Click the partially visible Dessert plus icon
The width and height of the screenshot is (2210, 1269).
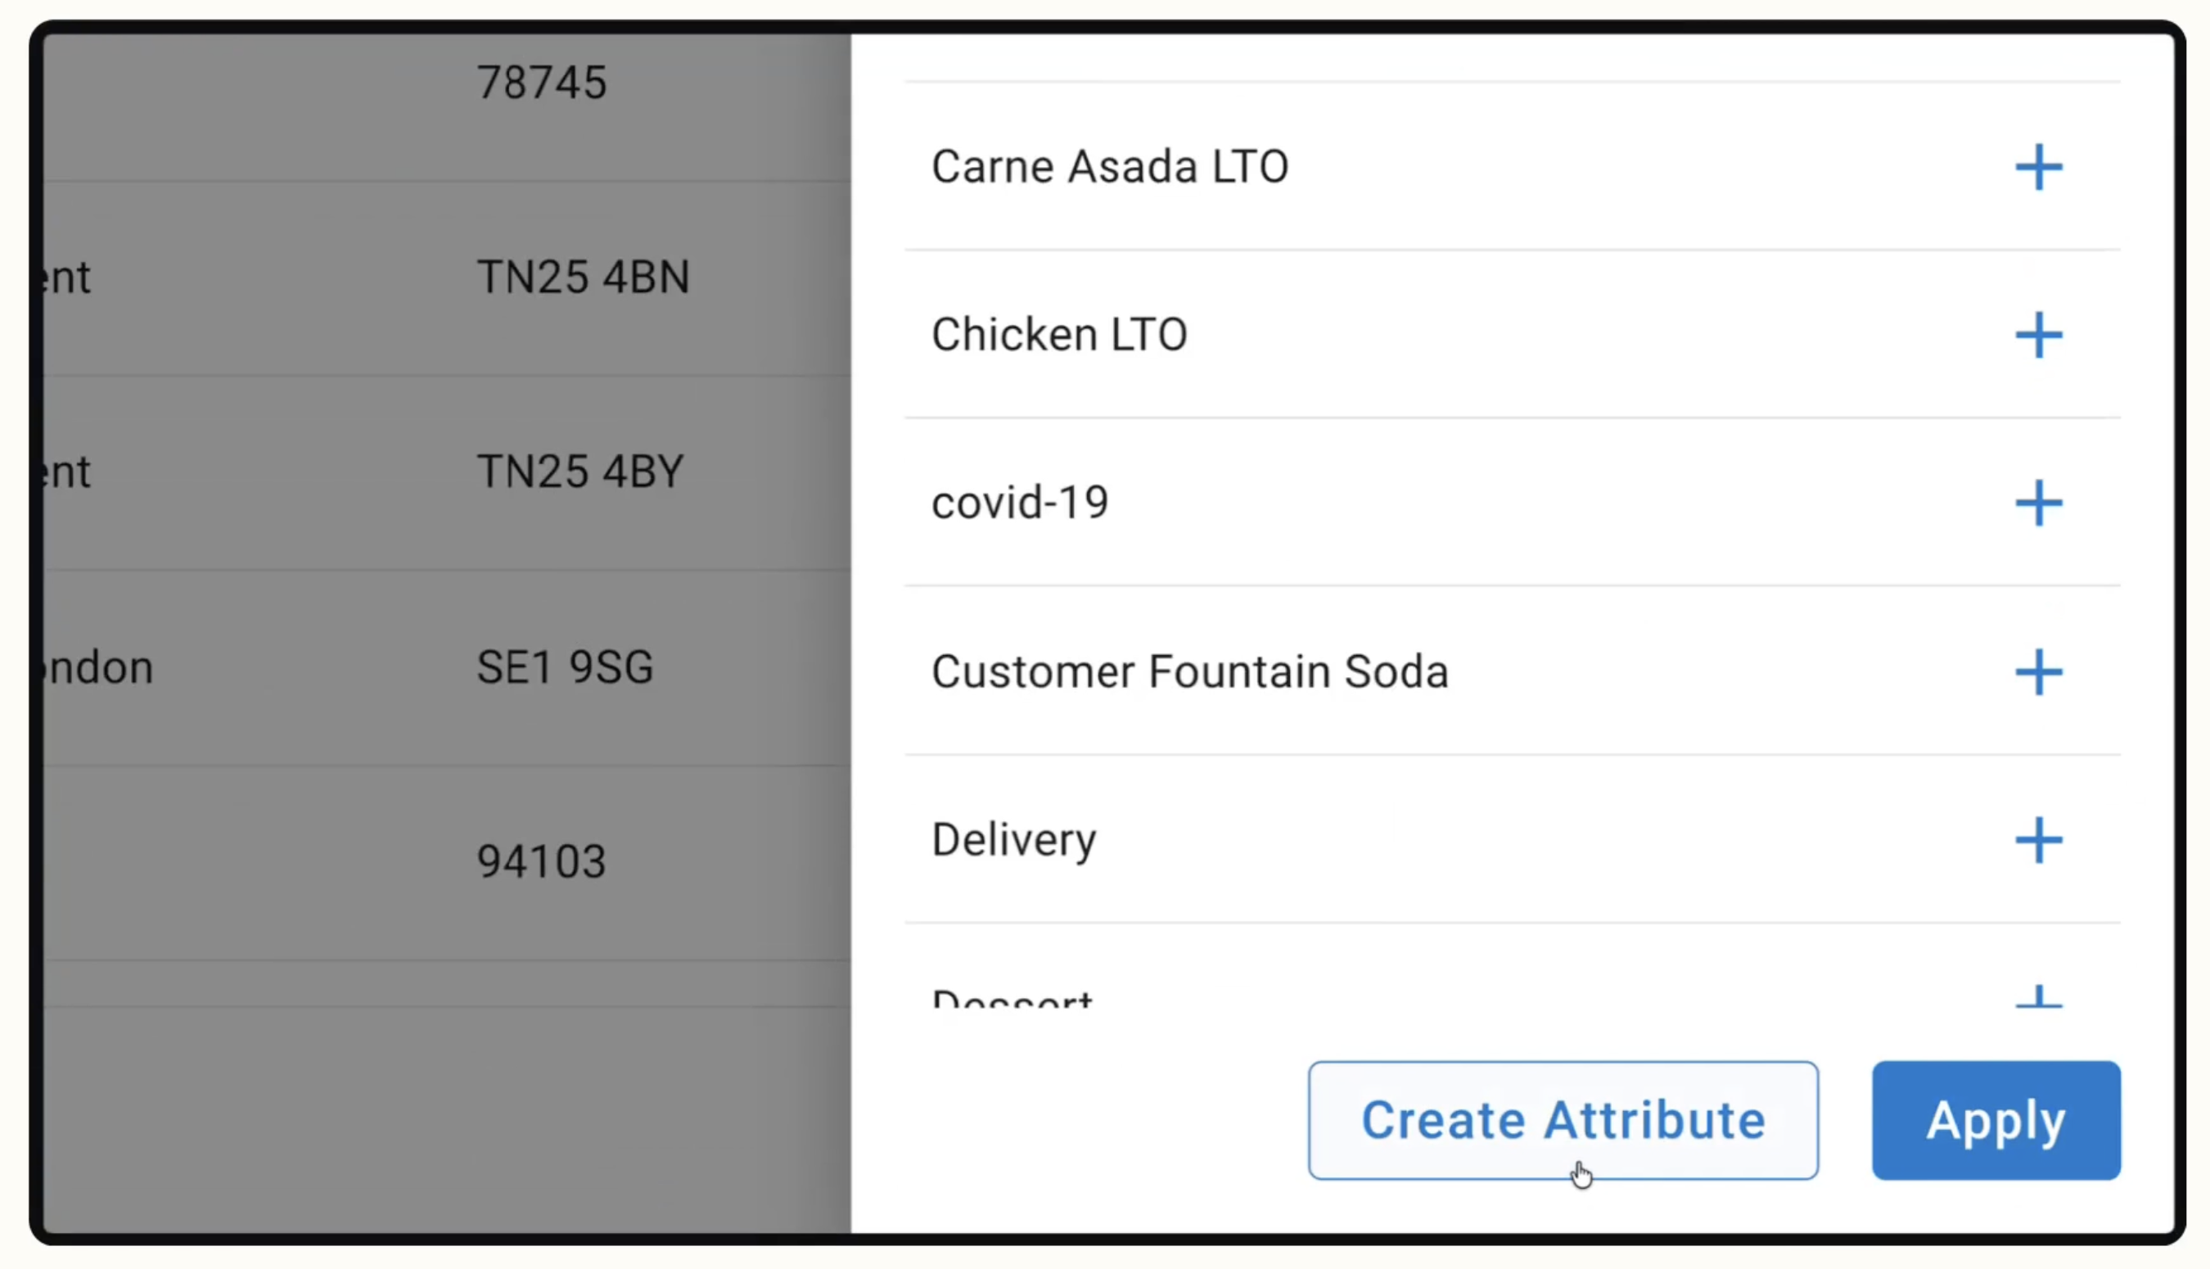(x=2038, y=998)
